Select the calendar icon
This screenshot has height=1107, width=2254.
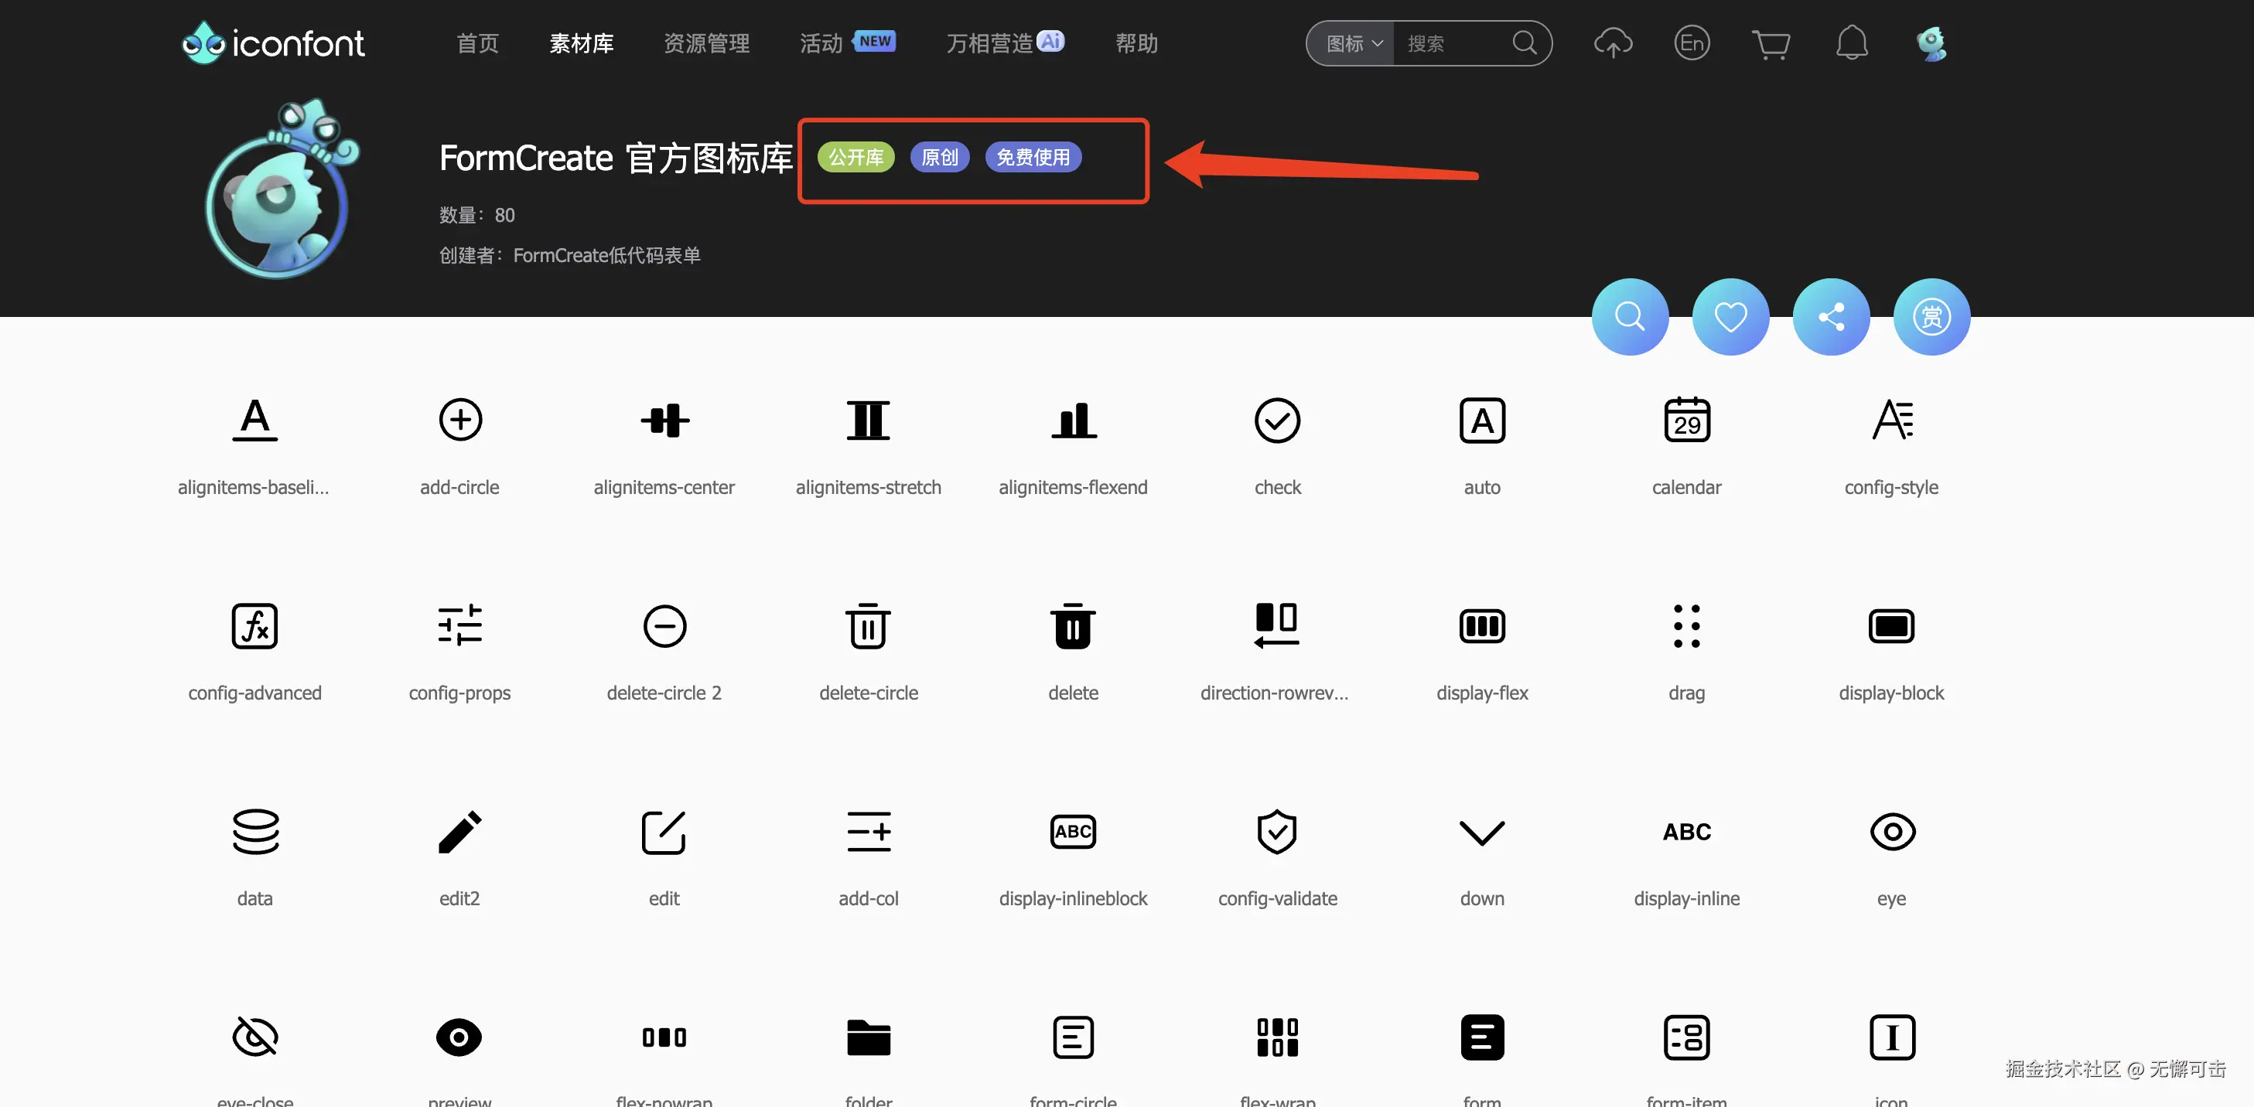pos(1686,421)
